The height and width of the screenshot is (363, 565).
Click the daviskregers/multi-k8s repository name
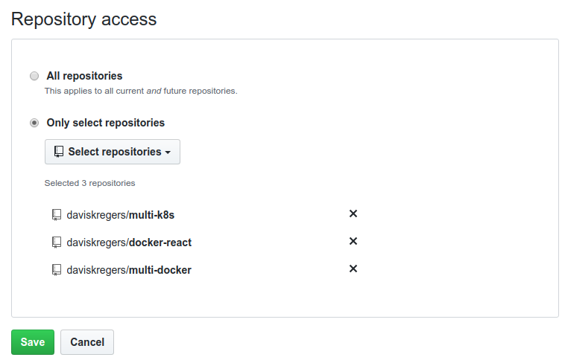tap(120, 215)
